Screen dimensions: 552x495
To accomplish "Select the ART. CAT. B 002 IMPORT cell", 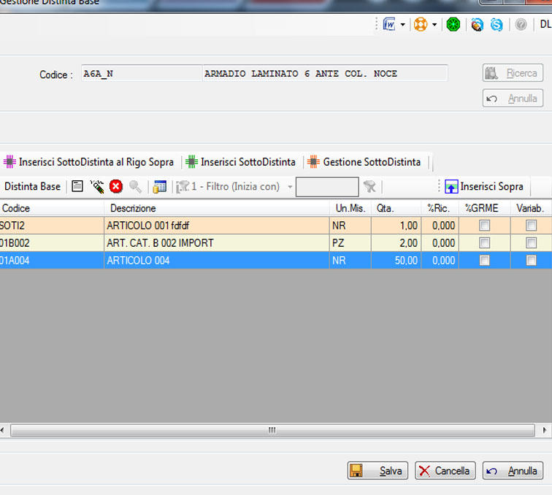I will tap(217, 243).
